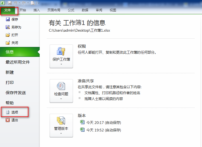202x147 pixels.
Task: Click the Undo arrow in quick access toolbar
Action: [x=16, y=3]
